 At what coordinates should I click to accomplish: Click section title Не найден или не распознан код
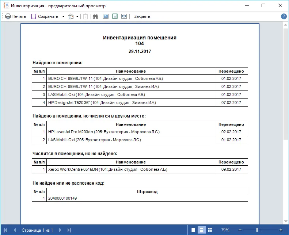click(x=68, y=183)
